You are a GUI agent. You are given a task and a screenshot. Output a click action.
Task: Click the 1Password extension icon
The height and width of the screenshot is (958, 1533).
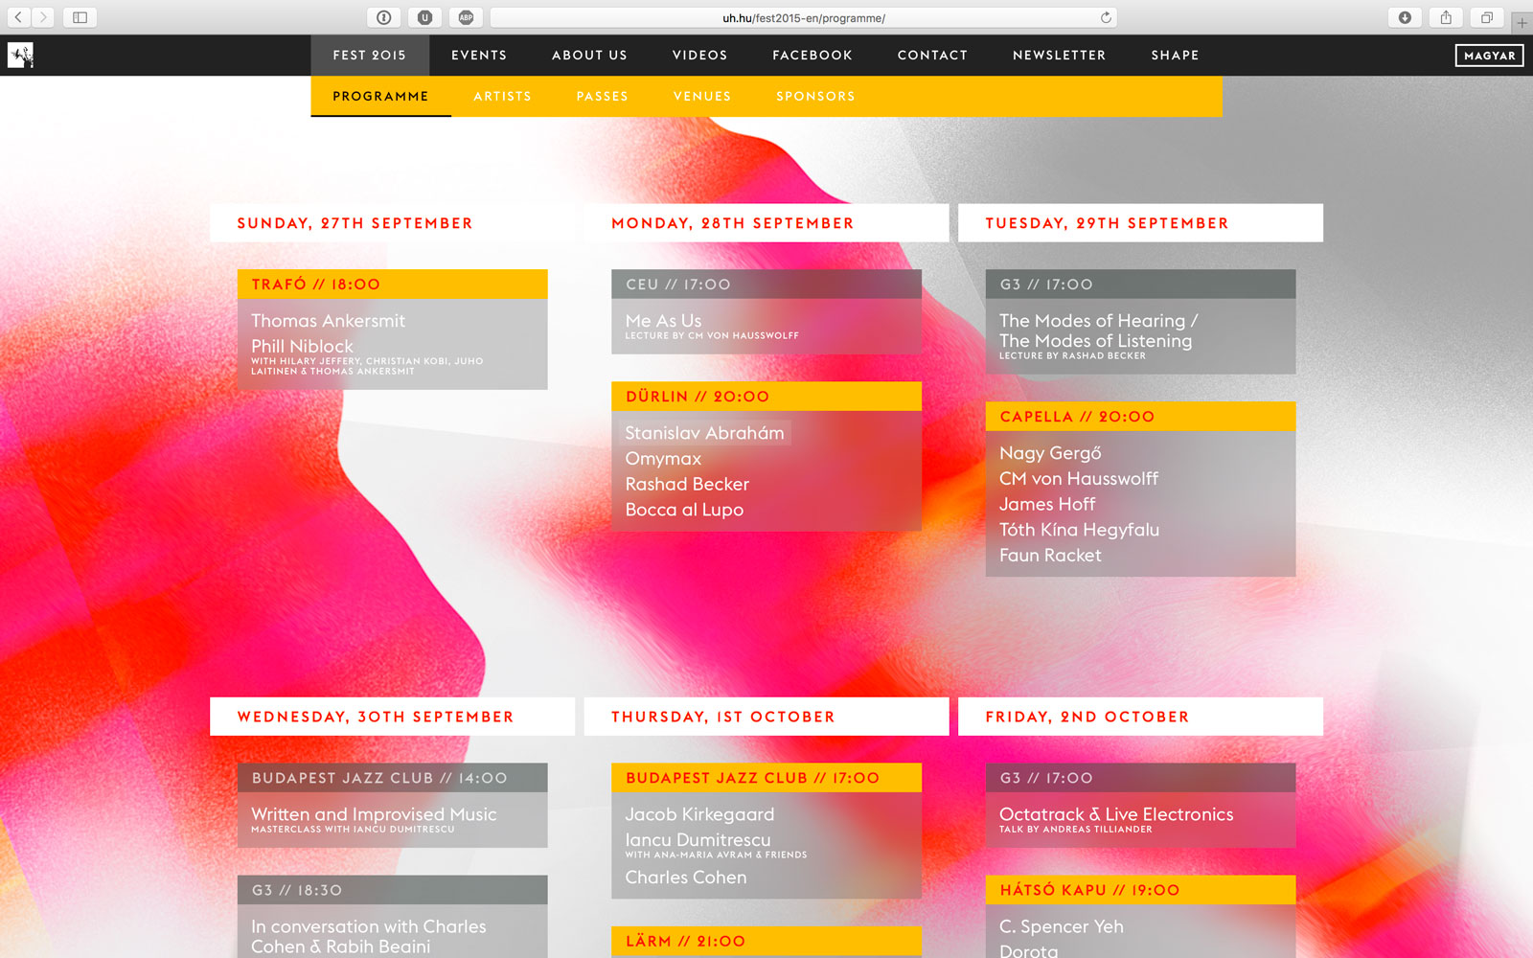[x=383, y=17]
